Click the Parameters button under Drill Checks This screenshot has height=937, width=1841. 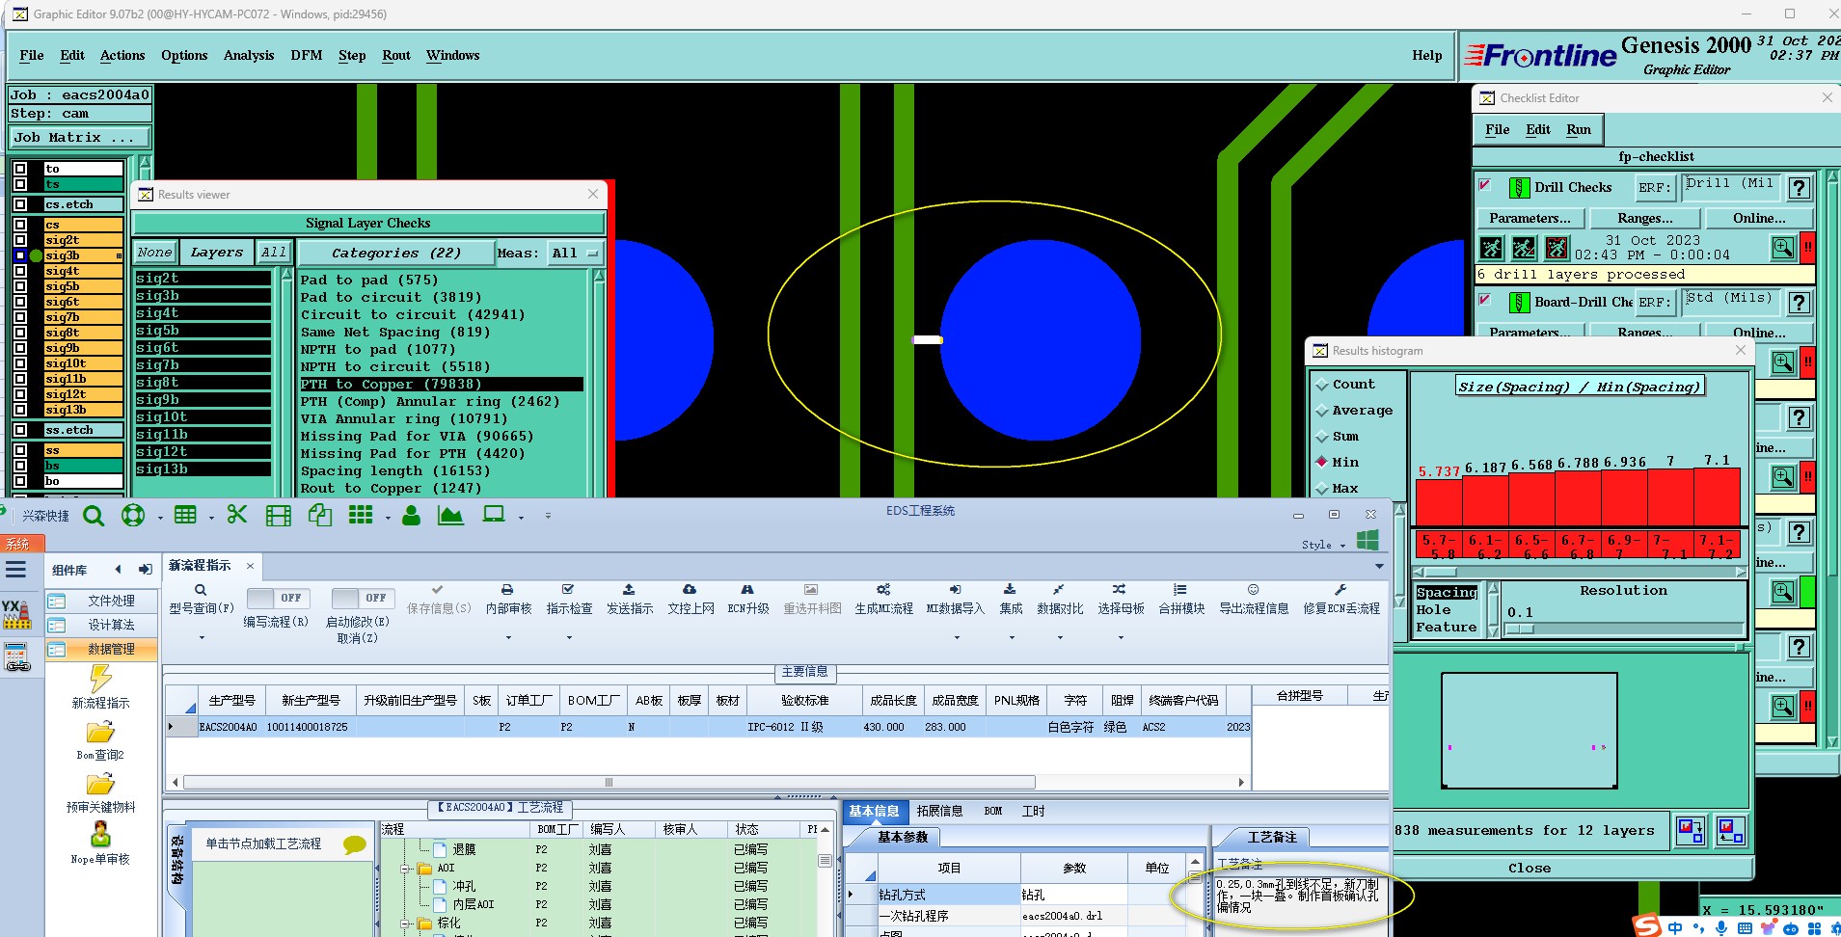[1530, 219]
